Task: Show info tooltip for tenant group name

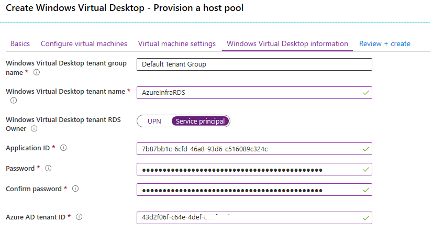Action: (x=37, y=72)
